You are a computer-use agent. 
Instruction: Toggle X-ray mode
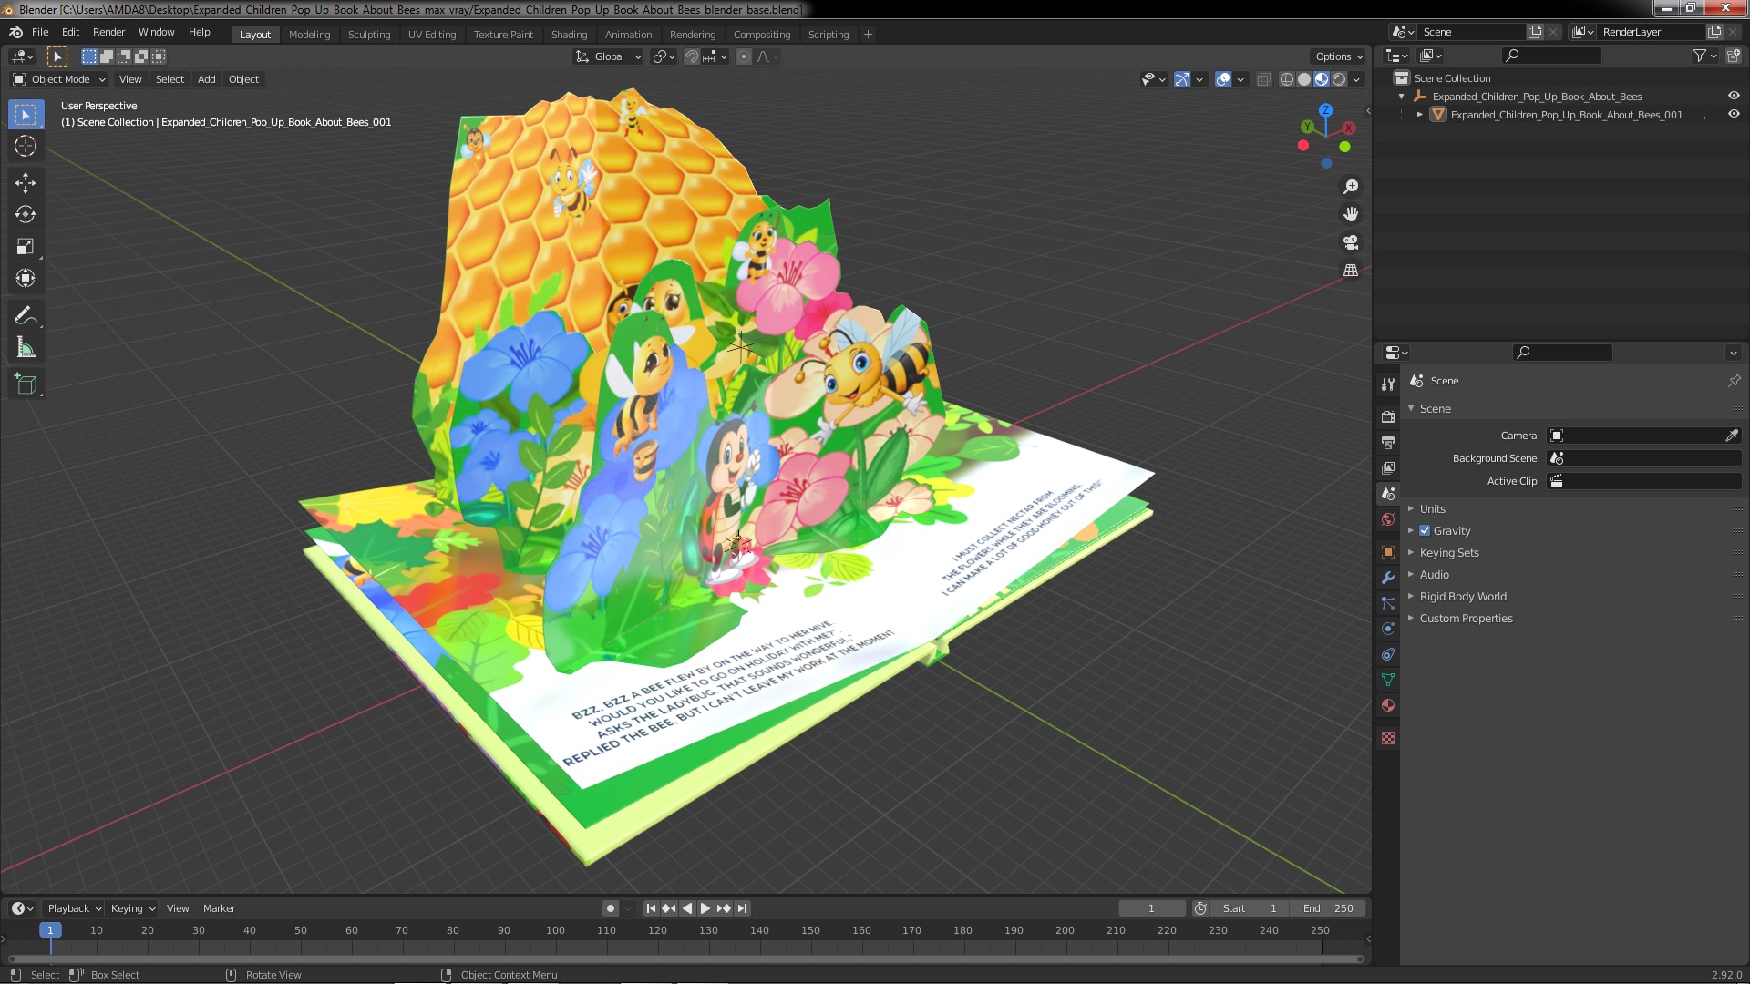(1263, 79)
